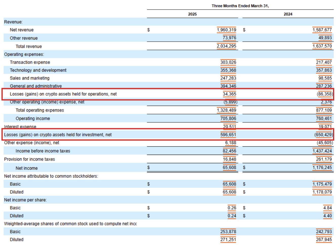336x245 pixels.
Task: Click the 2024 sales and marketing value 98,585
Action: point(325,78)
